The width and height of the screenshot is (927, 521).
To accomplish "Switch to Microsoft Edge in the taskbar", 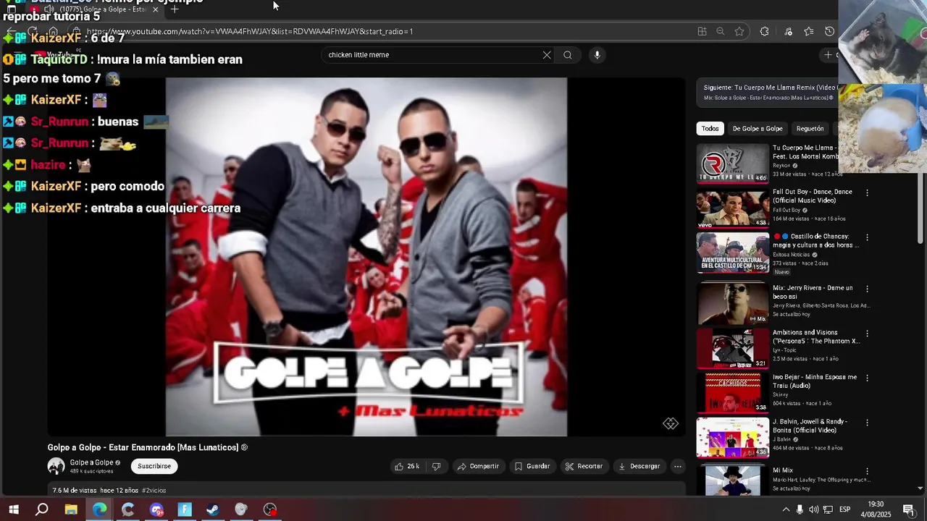I will [99, 509].
